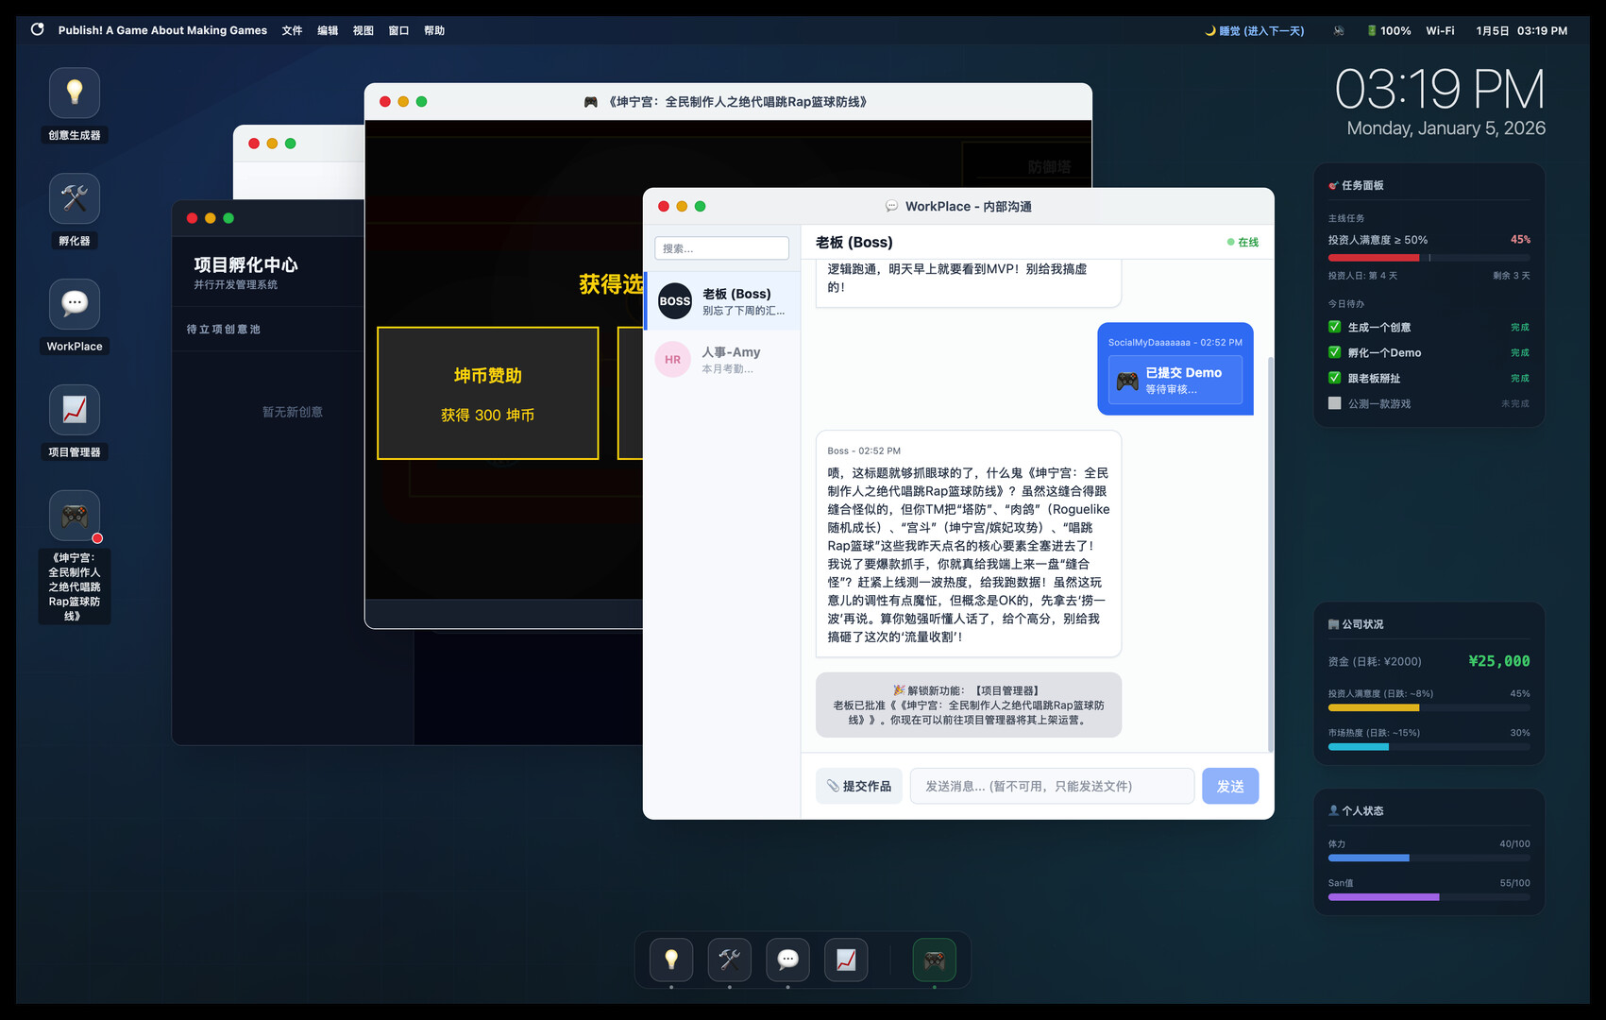Open the 创意生成器 lightbulb desktop icon
This screenshot has width=1606, height=1020.
(75, 93)
